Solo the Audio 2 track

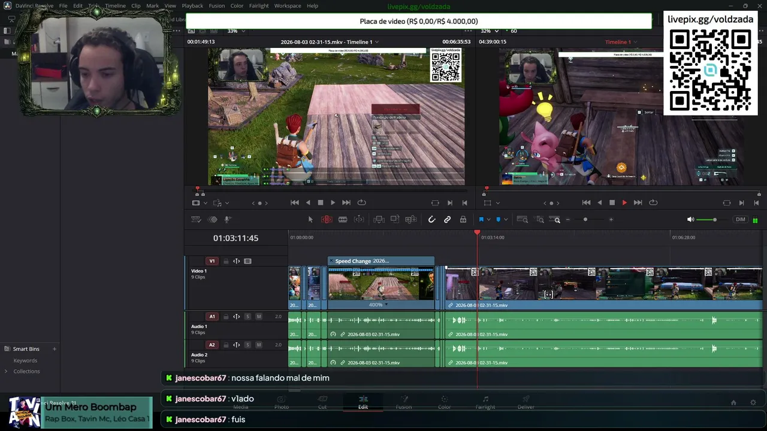[247, 345]
